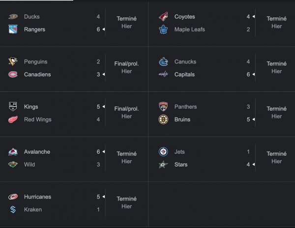Click the Toronto Maple Leafs logo
This screenshot has height=228, width=295.
coord(163,29)
